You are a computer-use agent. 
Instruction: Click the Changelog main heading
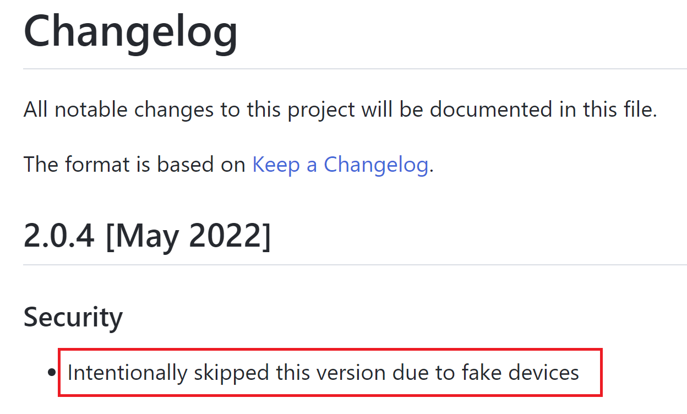(130, 30)
